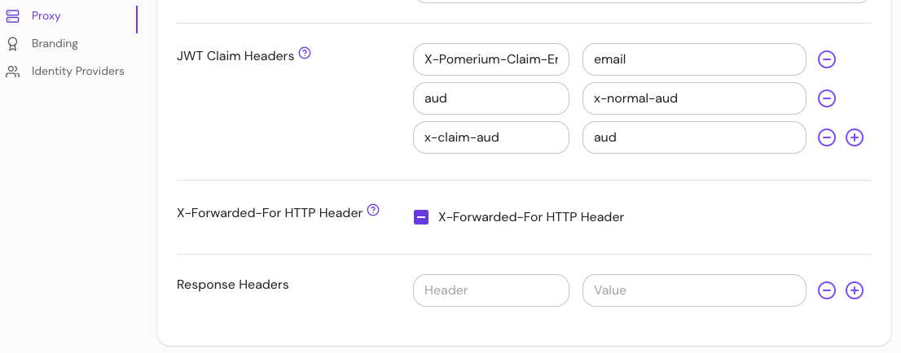Toggle the X-Forwarded-For HTTP Header checkbox
Image resolution: width=901 pixels, height=353 pixels.
421,217
